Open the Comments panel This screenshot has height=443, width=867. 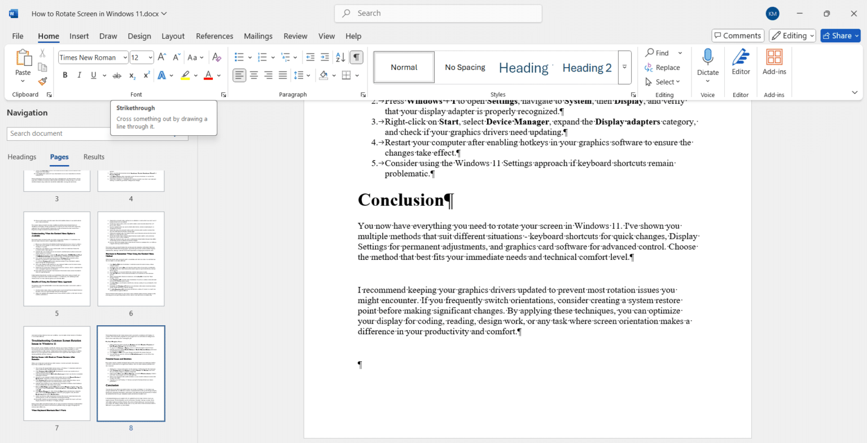pyautogui.click(x=738, y=35)
